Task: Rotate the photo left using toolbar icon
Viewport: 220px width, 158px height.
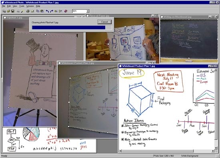Action: [x=56, y=11]
